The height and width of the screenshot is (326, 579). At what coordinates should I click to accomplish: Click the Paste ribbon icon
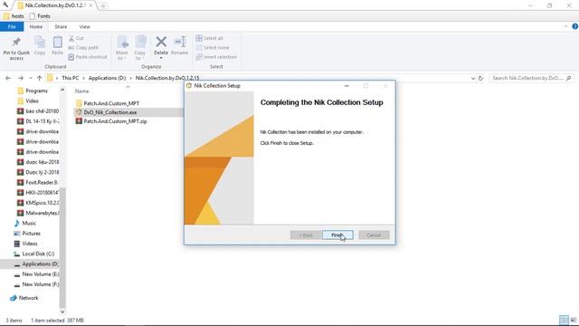pos(57,46)
